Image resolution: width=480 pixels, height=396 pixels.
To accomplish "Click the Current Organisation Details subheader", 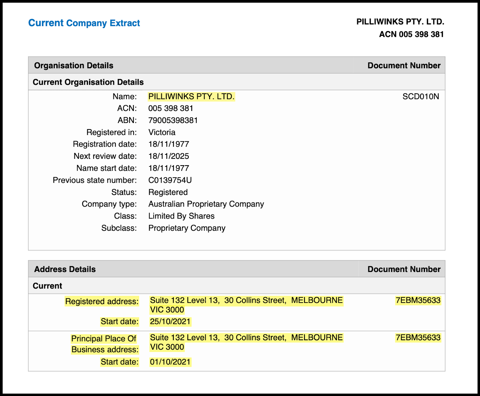I will 88,82.
